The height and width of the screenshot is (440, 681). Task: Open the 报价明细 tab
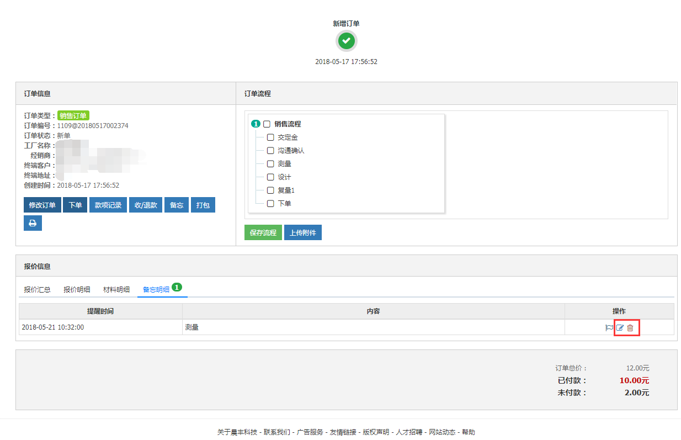point(77,289)
